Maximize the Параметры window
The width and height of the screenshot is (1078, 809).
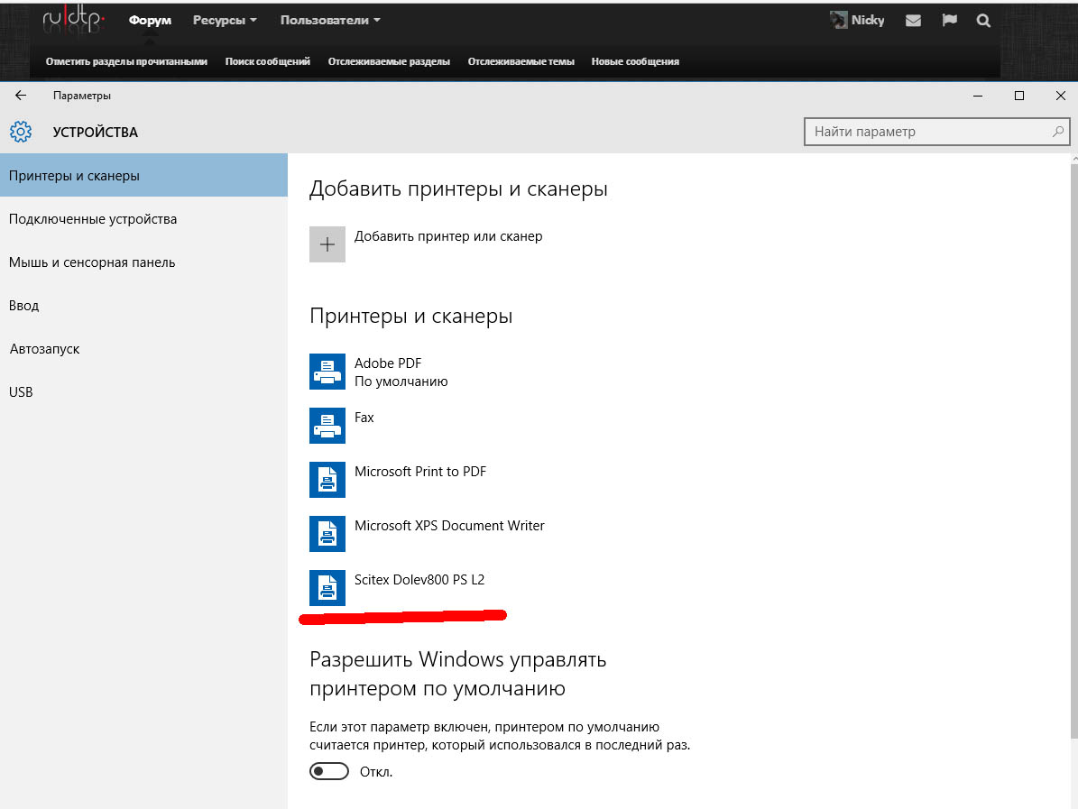(x=1018, y=96)
